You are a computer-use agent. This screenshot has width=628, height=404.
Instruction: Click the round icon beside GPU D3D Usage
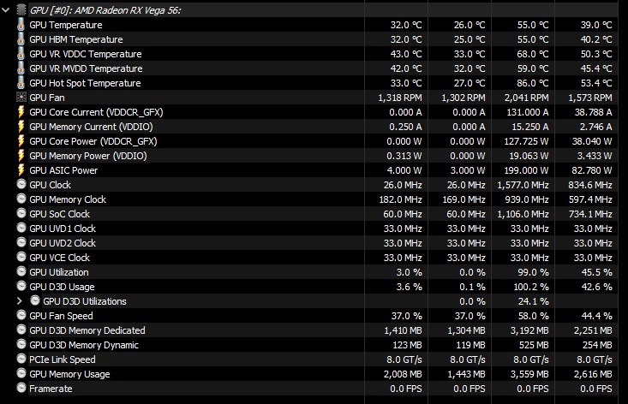pos(21,286)
